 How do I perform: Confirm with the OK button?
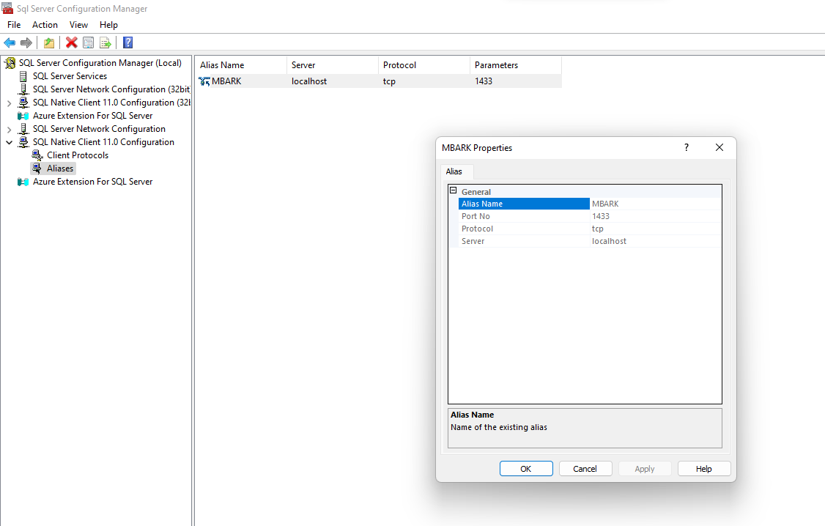(526, 469)
